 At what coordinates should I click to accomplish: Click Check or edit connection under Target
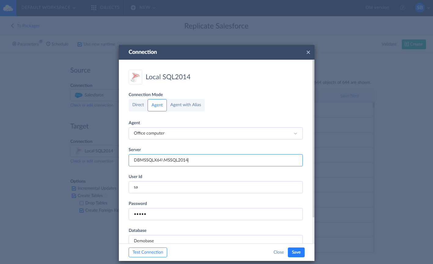pos(92,161)
